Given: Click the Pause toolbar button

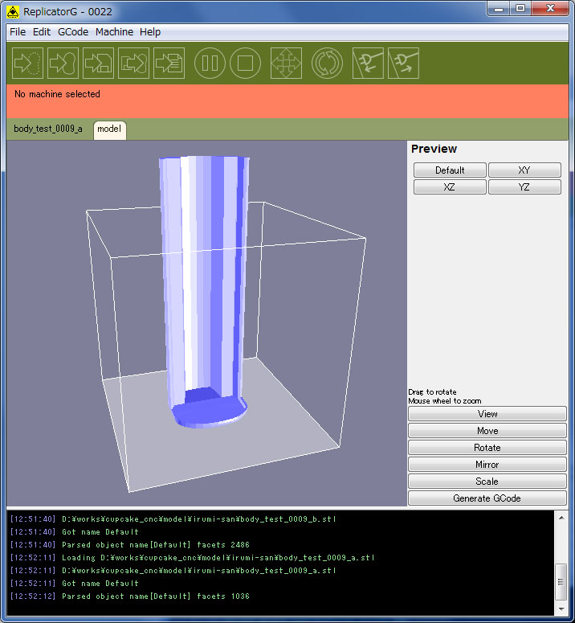Looking at the screenshot, I should pyautogui.click(x=210, y=64).
